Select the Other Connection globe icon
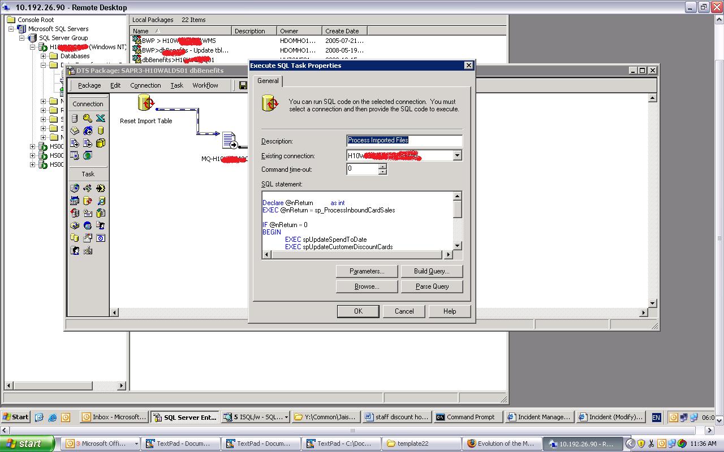724x452 pixels. point(88,155)
